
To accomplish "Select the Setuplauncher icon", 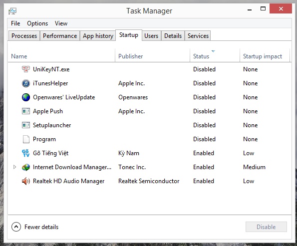I will [x=26, y=125].
